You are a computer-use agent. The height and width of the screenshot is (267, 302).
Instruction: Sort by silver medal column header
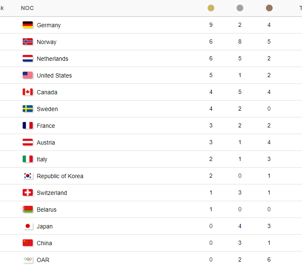point(240,8)
